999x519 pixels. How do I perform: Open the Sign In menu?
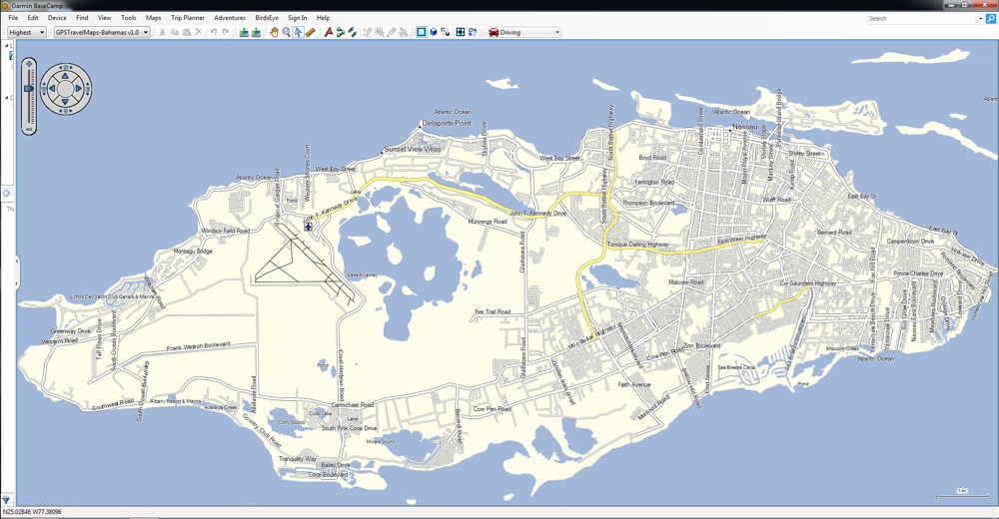coord(297,18)
